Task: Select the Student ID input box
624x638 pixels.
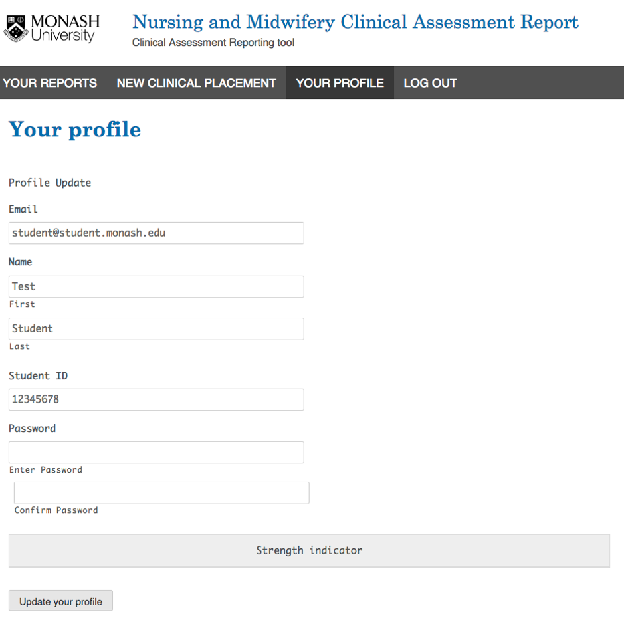Action: [x=156, y=399]
